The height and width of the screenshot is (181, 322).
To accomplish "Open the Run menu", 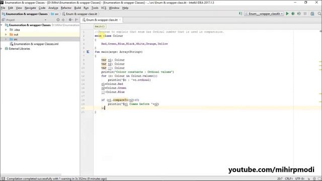I will pos(86,8).
